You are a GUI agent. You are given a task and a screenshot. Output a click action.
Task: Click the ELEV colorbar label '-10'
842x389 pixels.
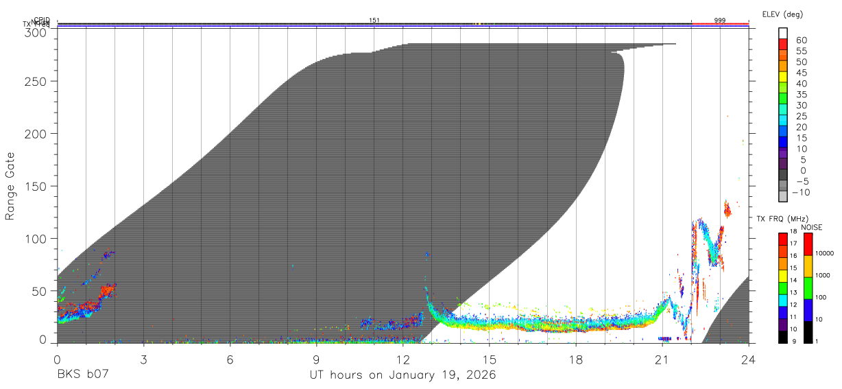(800, 192)
